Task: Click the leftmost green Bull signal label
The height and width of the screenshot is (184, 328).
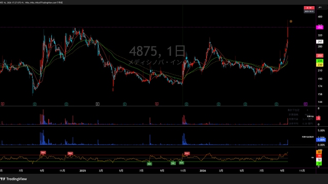Action: (149, 164)
